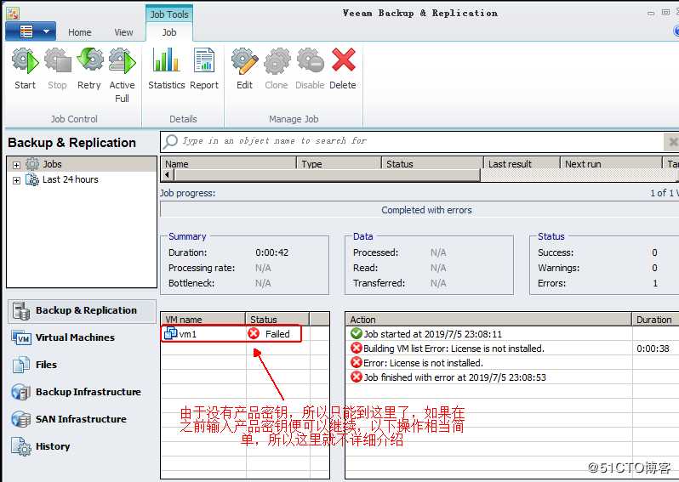Select Last 24 hours tree item
Screen dimensions: 679x482
pos(70,179)
